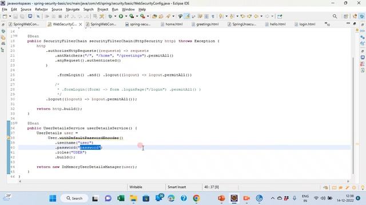Open the Window menu
Screen dimensions: 366x205
point(128,10)
